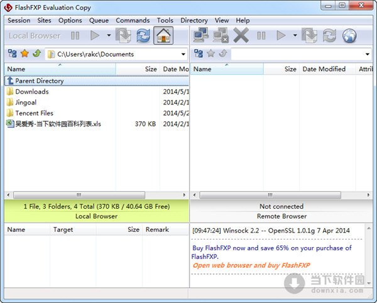The width and height of the screenshot is (377, 303).
Task: Click the remote pane scroll left arrow
Action: [194, 195]
